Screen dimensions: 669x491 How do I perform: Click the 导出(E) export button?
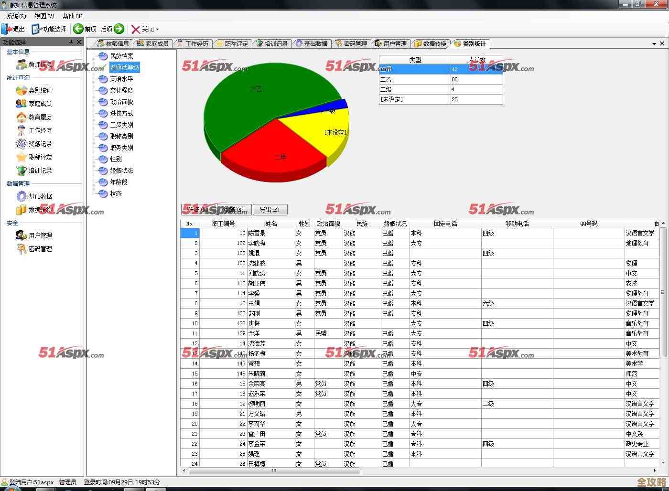[270, 210]
